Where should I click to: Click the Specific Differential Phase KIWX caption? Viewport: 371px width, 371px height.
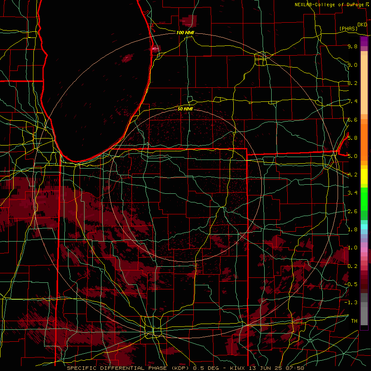(x=185, y=368)
